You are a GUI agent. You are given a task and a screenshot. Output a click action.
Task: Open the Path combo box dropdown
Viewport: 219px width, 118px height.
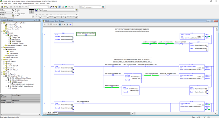coord(74,10)
